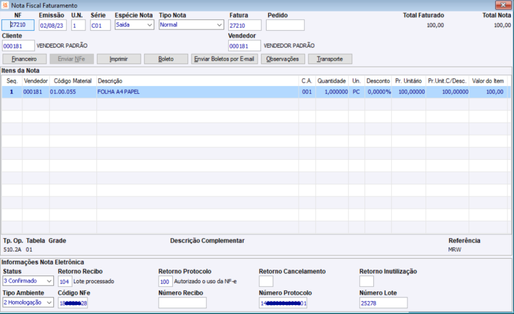The height and width of the screenshot is (314, 514).
Task: Click the U.N. input field
Action: pyautogui.click(x=78, y=25)
